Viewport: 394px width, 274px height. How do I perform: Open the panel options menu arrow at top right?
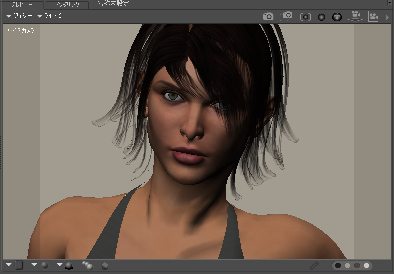tap(389, 2)
